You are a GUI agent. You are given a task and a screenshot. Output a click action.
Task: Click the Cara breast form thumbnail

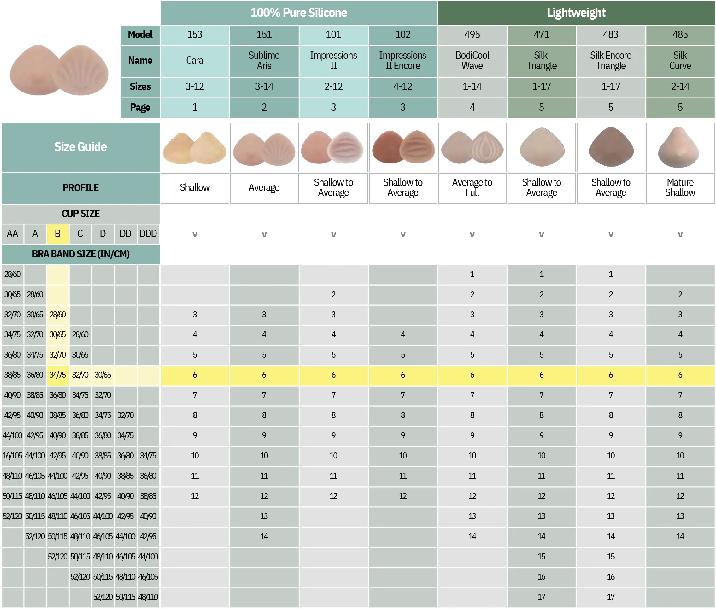[195, 148]
